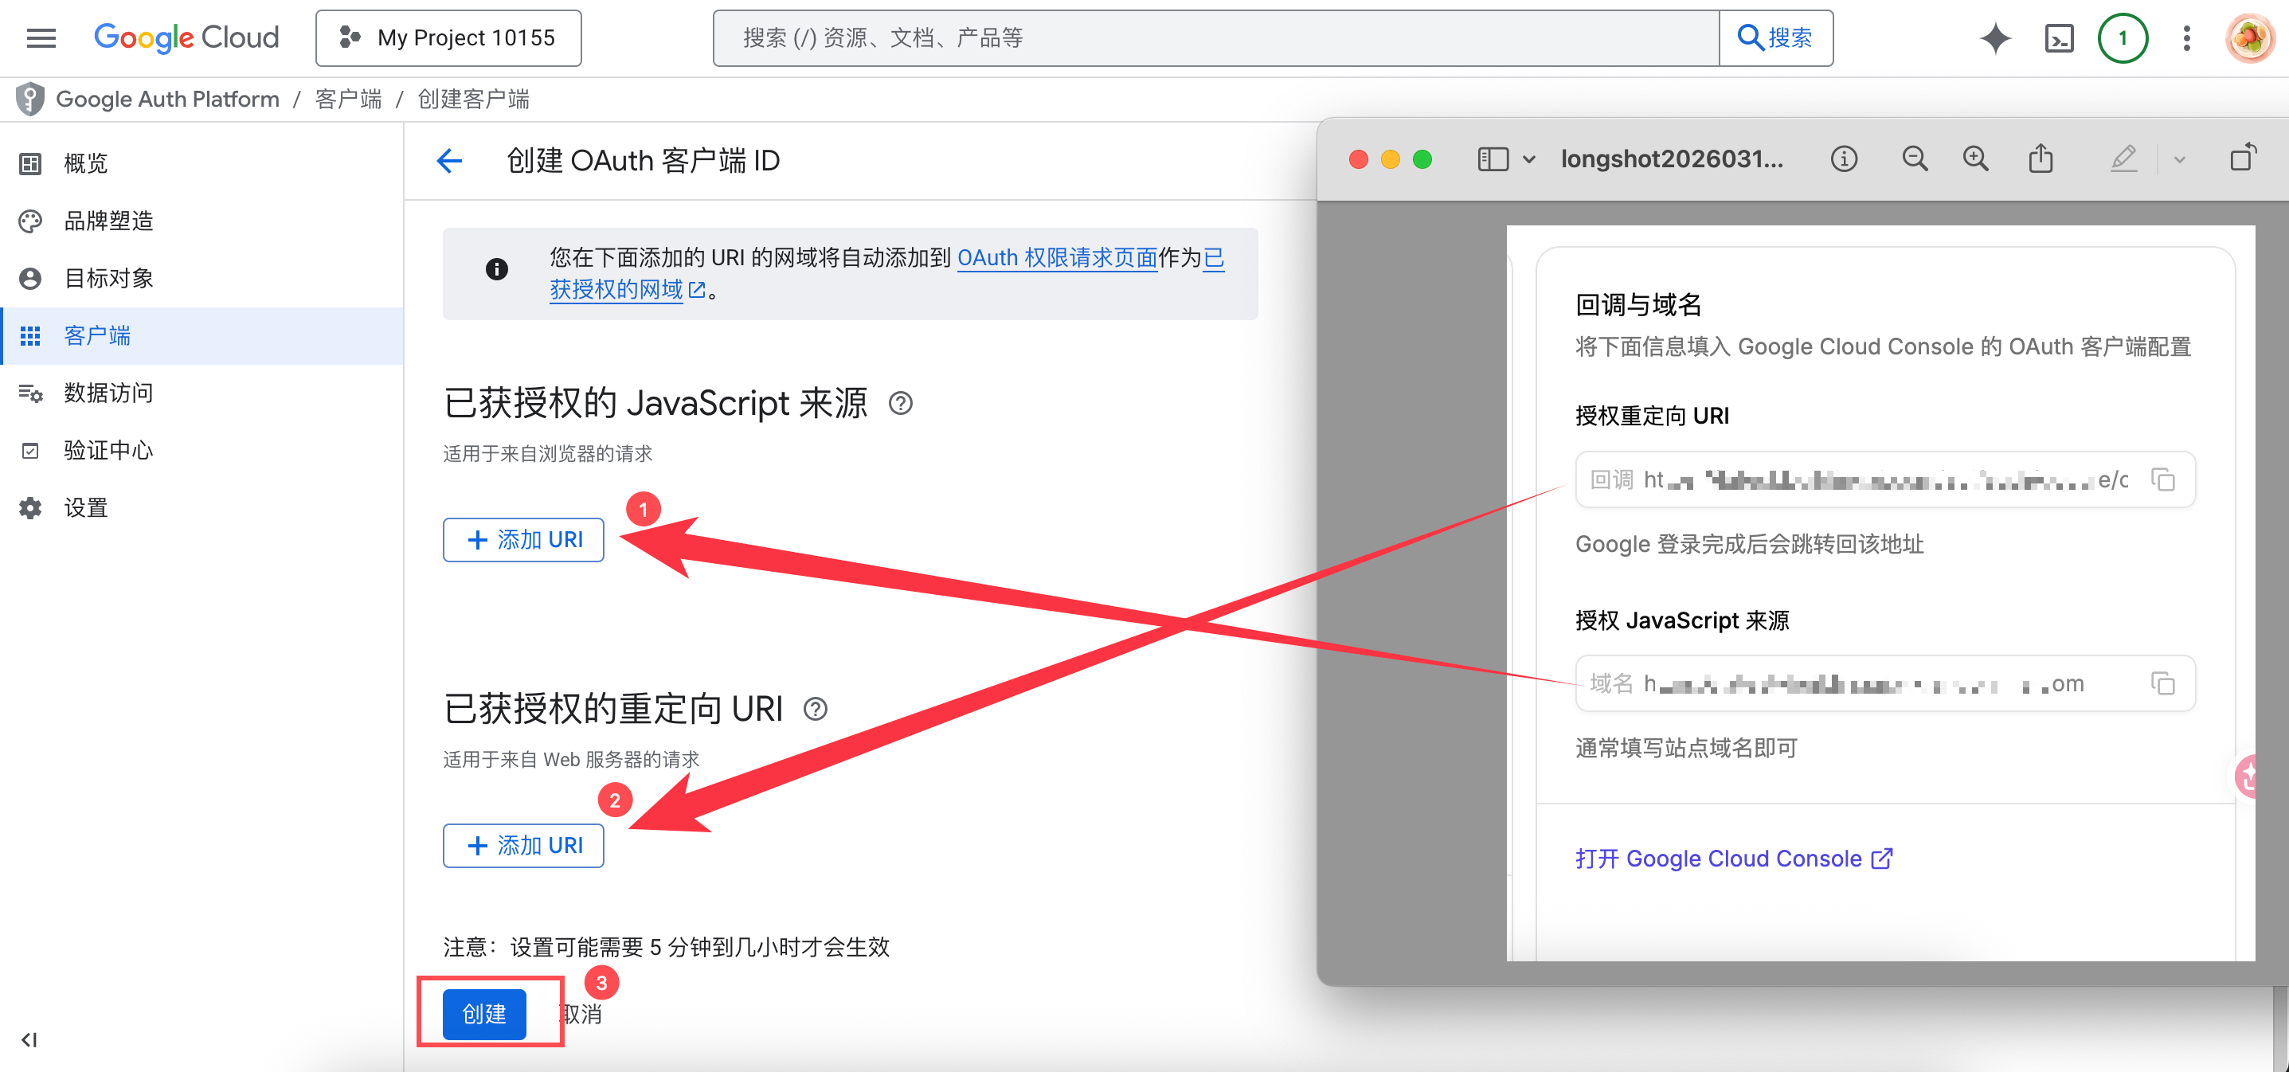Click the 设置 gear icon
Image resolution: width=2289 pixels, height=1072 pixels.
30,507
